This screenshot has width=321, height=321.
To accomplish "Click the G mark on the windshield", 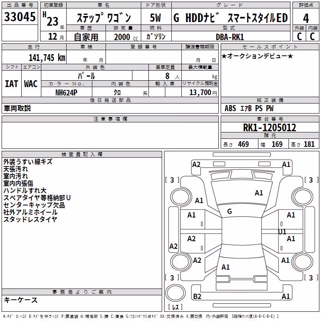I will (x=230, y=211).
